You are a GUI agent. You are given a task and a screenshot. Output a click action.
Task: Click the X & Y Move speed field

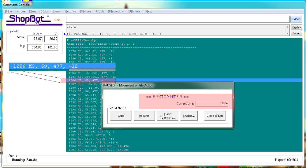tap(35, 39)
